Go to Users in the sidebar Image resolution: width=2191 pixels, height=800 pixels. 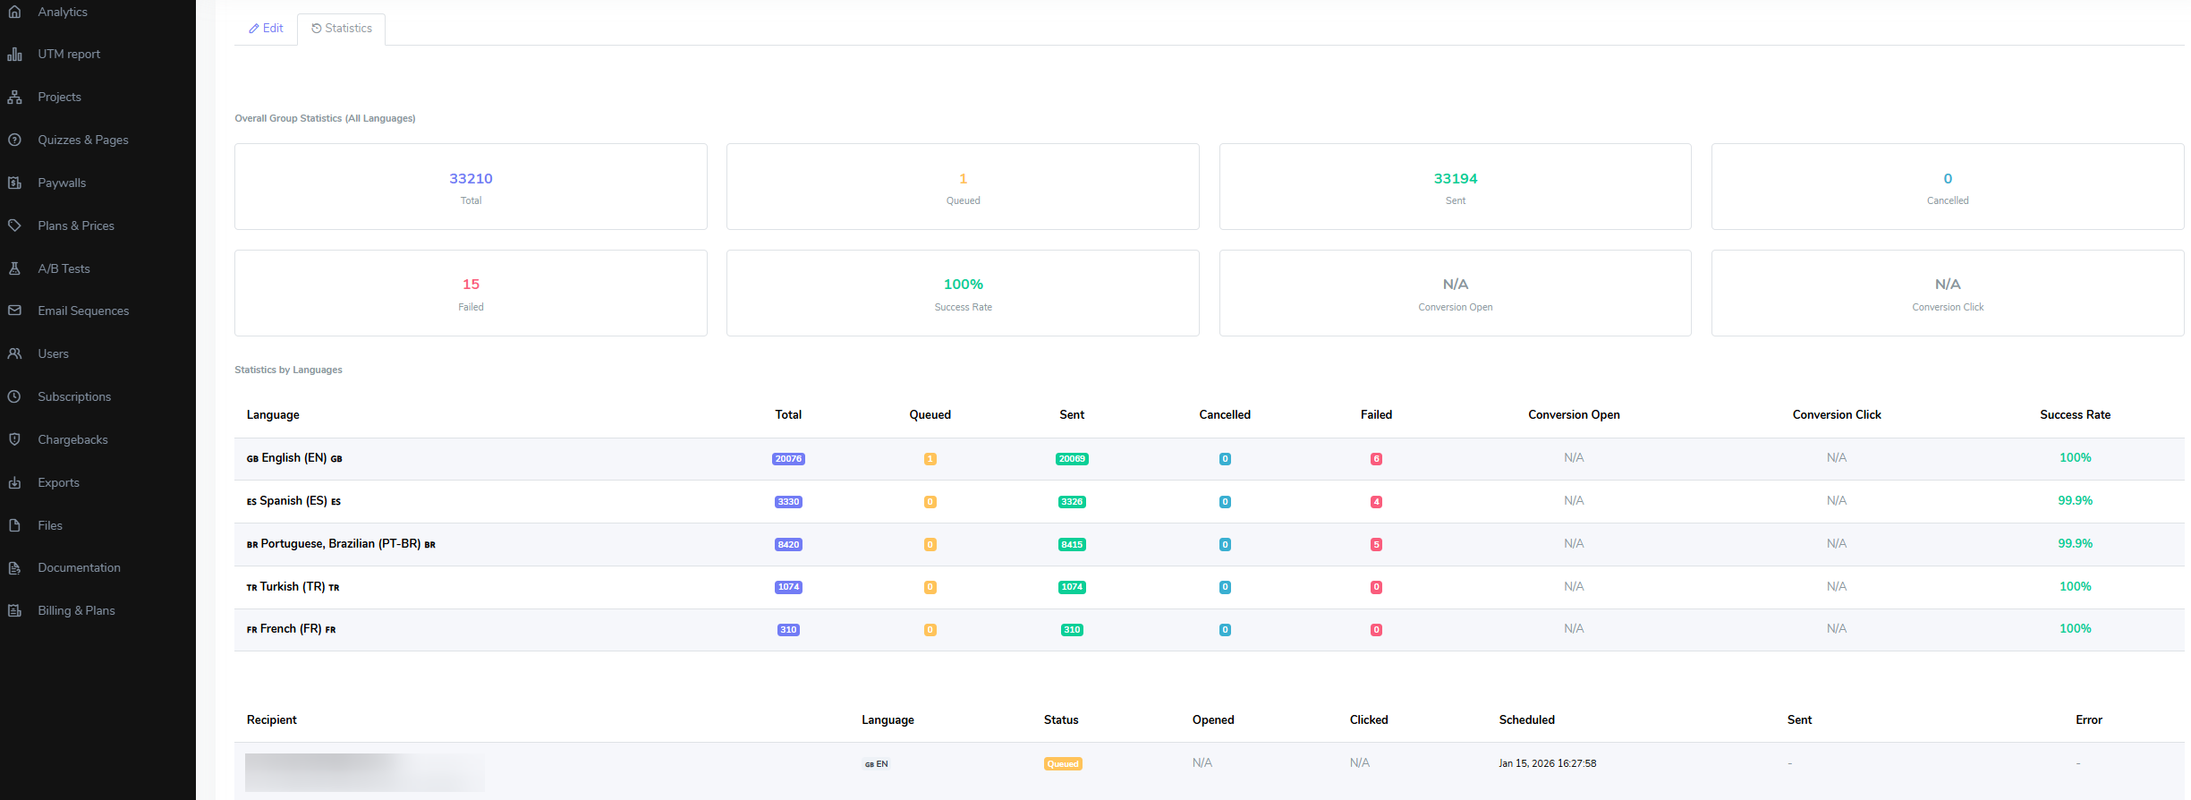(x=53, y=353)
